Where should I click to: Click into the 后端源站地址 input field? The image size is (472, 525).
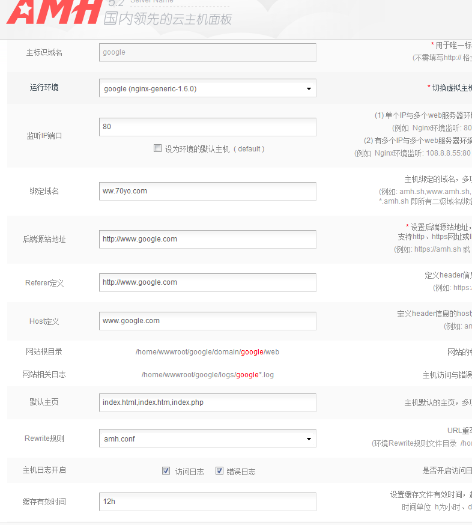point(207,239)
